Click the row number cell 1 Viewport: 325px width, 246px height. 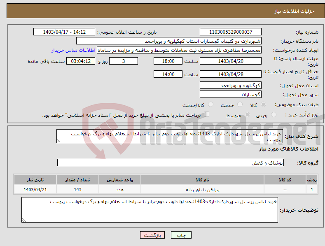pyautogui.click(x=312, y=190)
